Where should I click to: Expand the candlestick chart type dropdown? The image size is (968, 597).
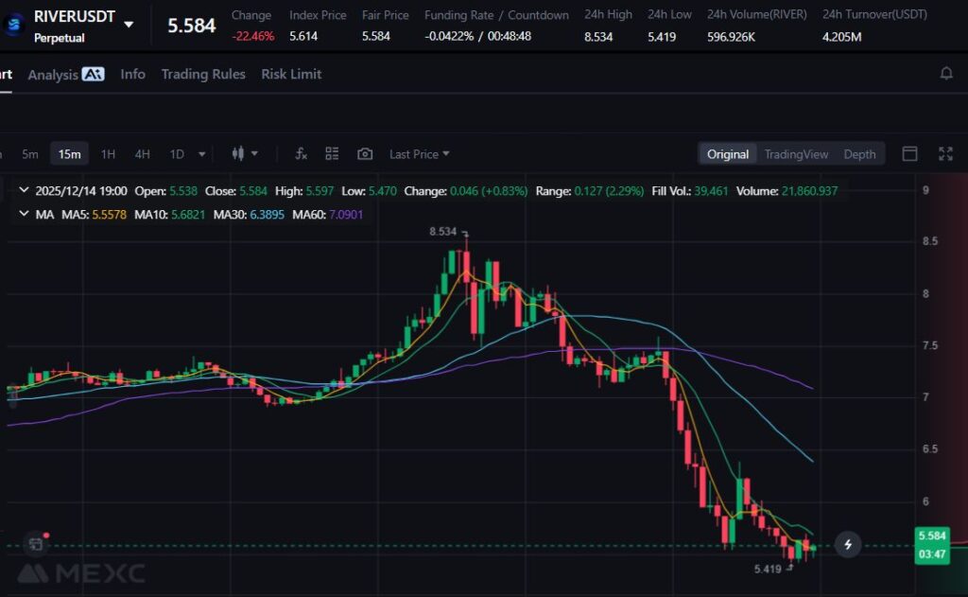pos(245,154)
